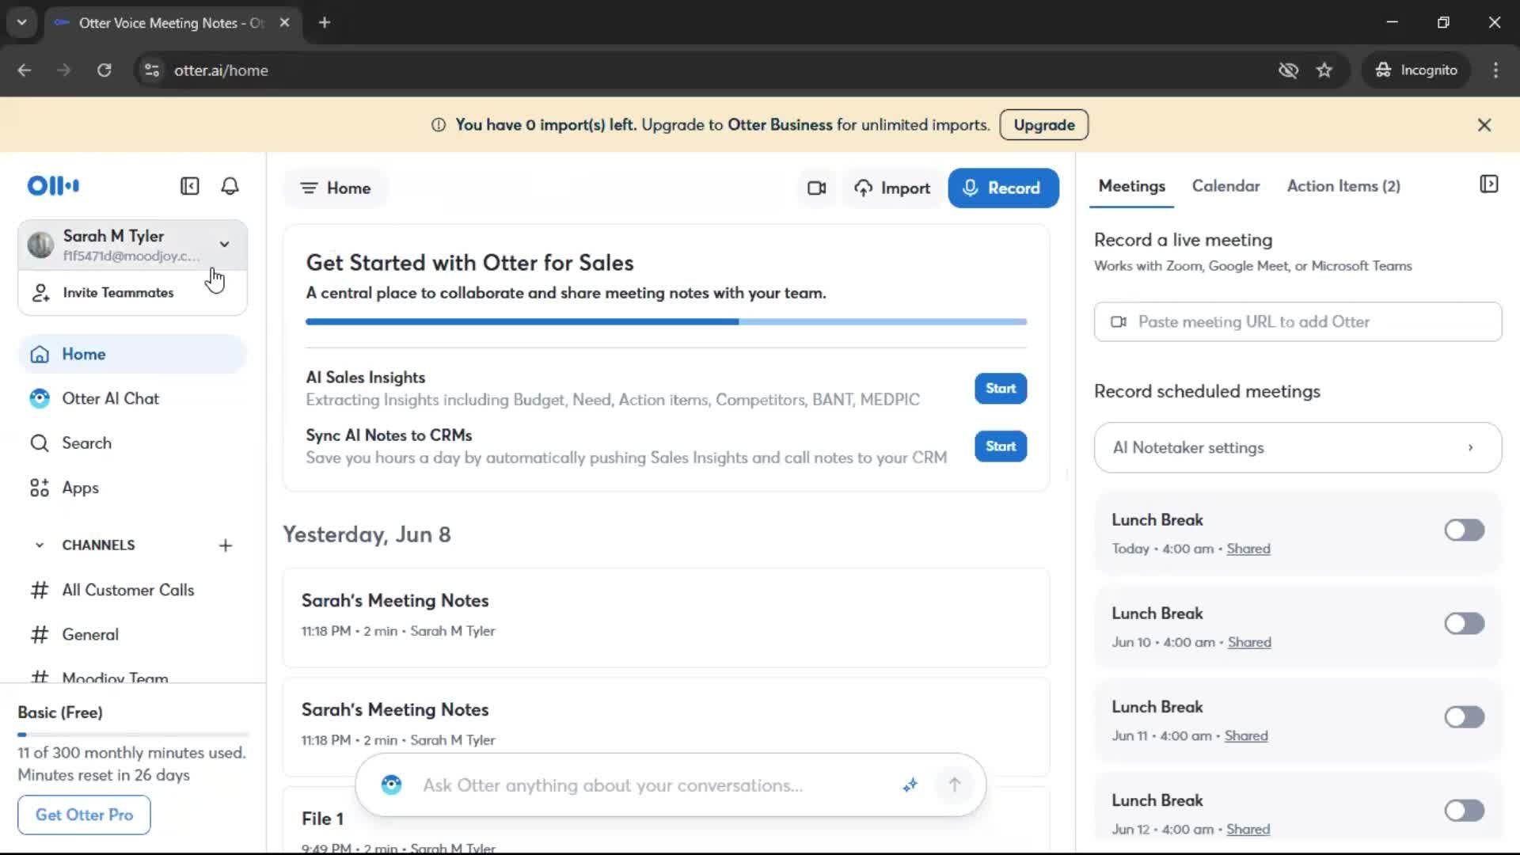Image resolution: width=1520 pixels, height=855 pixels.
Task: Click Shared link for Jun 11 Lunch Break
Action: click(x=1246, y=735)
